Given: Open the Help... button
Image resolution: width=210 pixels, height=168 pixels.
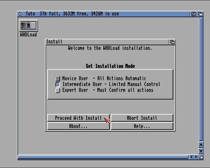Looking at the screenshot, I should click(x=142, y=126).
